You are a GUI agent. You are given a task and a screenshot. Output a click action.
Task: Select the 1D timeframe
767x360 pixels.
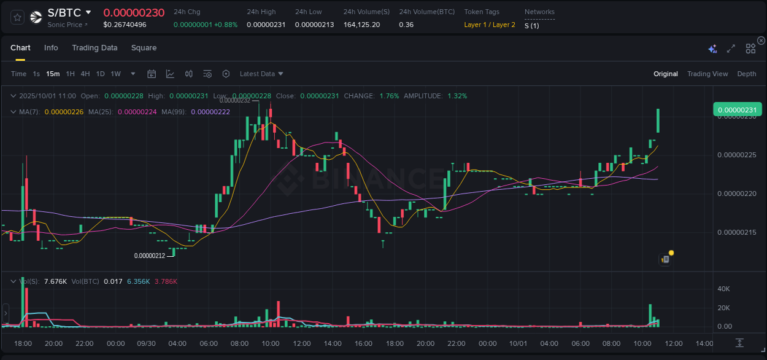pos(100,73)
